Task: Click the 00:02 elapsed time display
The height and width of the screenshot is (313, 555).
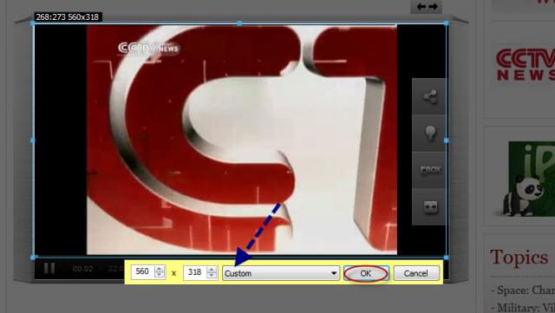Action: click(x=83, y=269)
